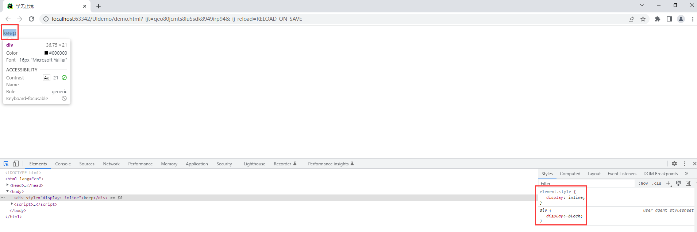The height and width of the screenshot is (232, 697).
Task: Toggle element state with :hov
Action: 643,184
